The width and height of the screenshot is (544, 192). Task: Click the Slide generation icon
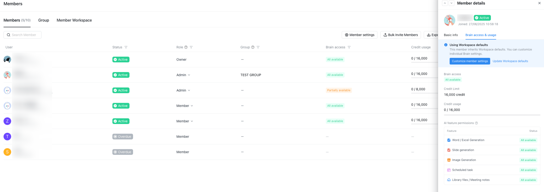[449, 150]
